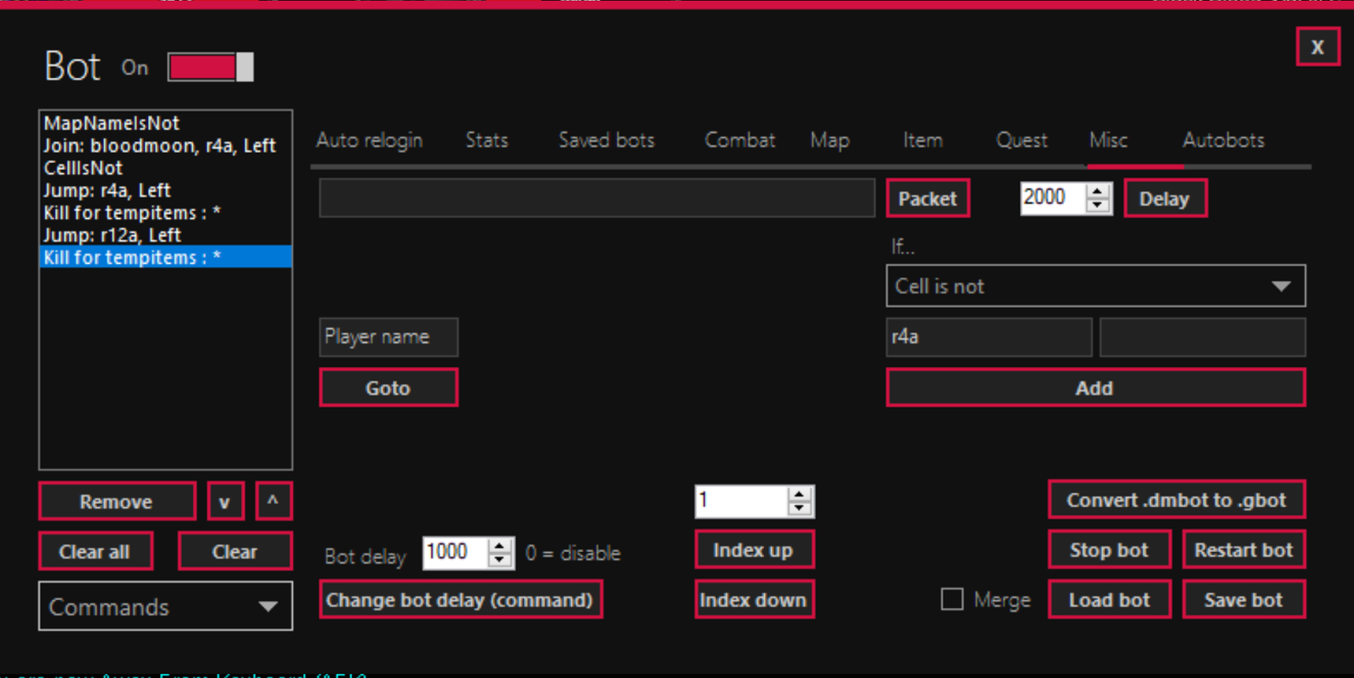Expand the 'Cell is not' condition dropdown
The image size is (1354, 678).
[1096, 286]
